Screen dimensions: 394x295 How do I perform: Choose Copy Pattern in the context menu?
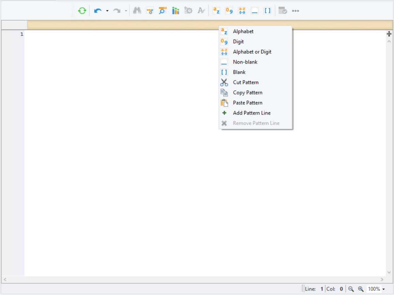tap(248, 92)
